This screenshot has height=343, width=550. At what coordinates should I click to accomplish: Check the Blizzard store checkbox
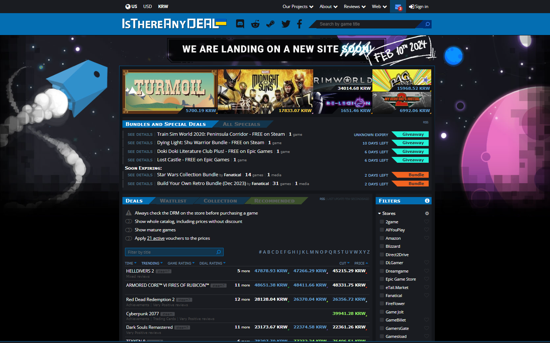[382, 246]
